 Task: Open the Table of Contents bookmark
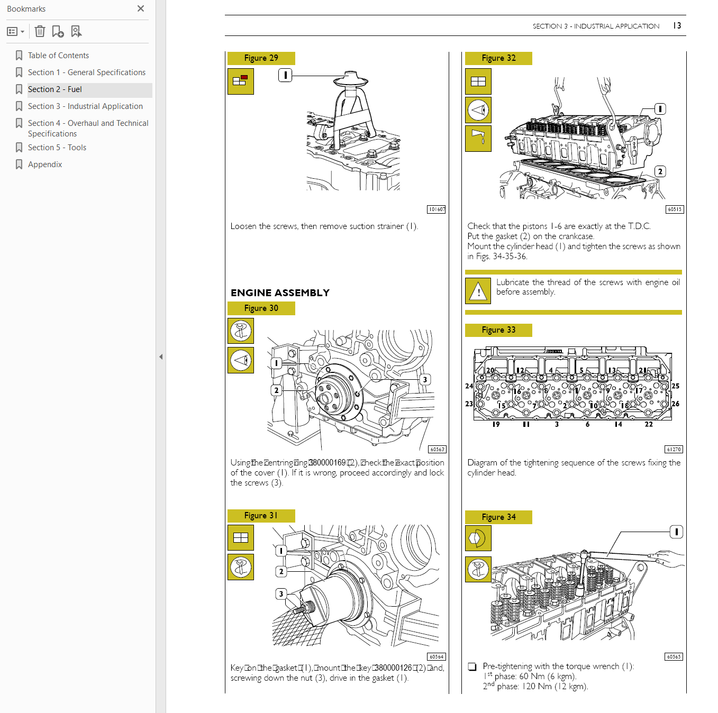58,56
